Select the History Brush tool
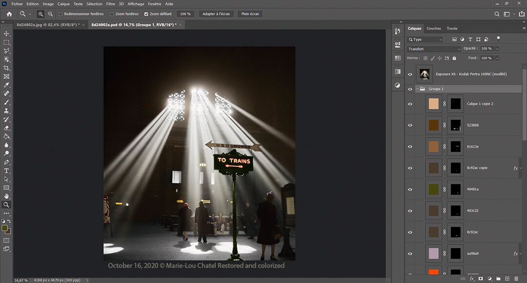527x283 pixels. 6,120
